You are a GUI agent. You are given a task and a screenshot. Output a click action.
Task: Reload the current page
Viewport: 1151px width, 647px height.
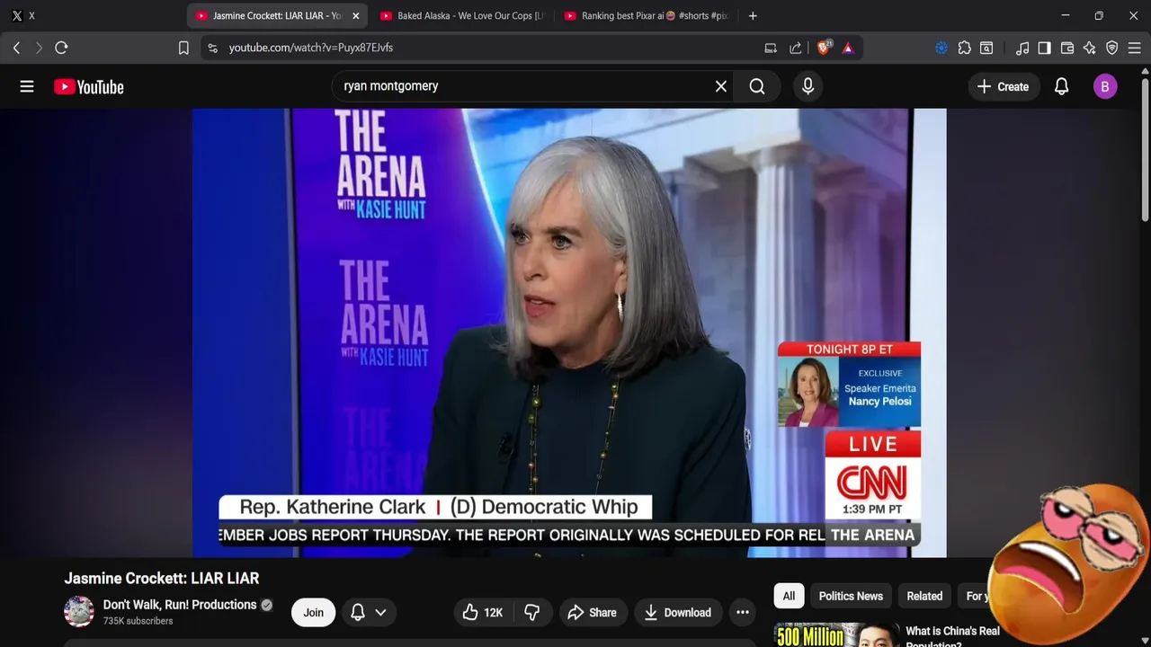(61, 48)
